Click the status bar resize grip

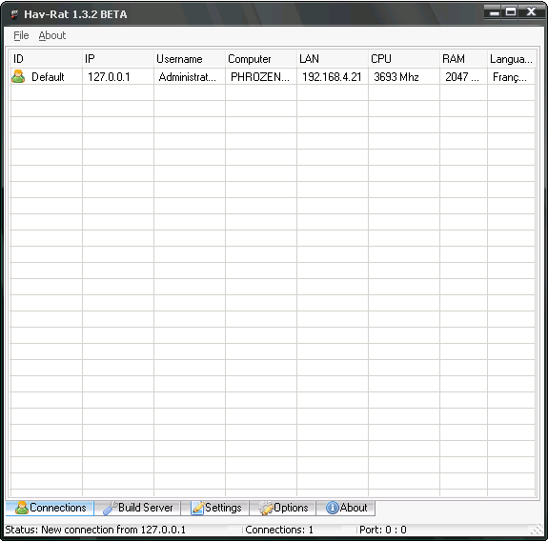[x=538, y=530]
